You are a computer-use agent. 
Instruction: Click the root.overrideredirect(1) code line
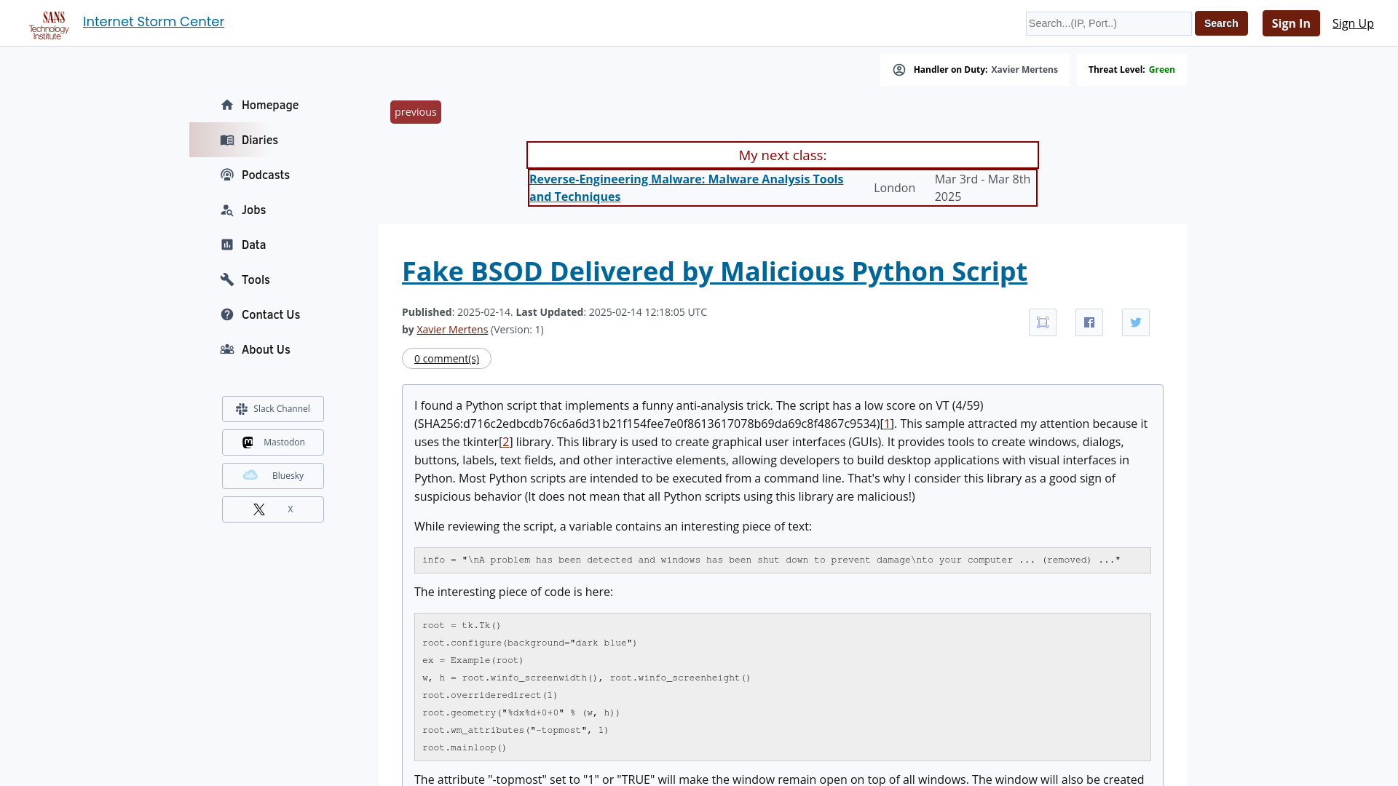click(x=490, y=695)
